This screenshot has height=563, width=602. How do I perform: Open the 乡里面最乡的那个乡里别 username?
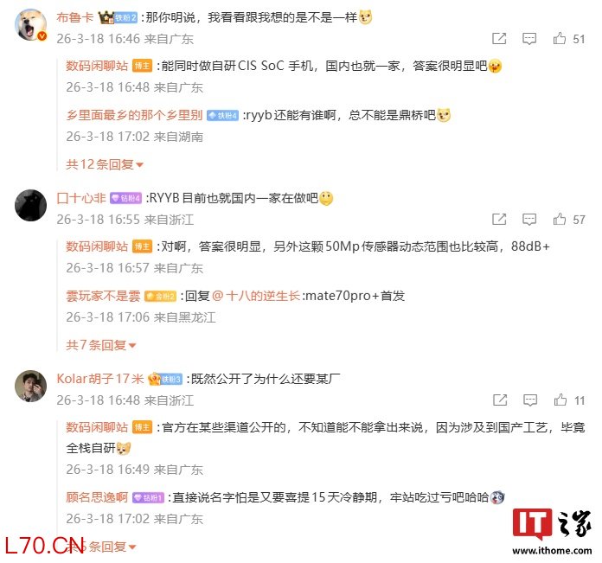coord(134,115)
